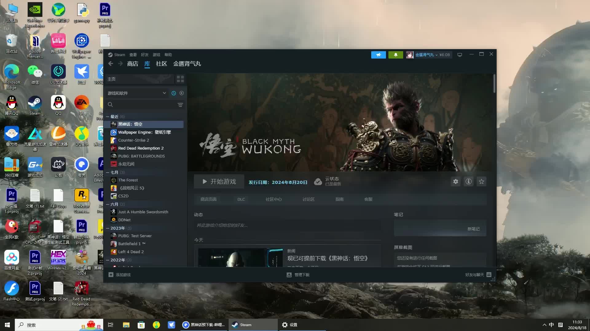Open File Explorer from the taskbar
590x331 pixels.
pos(126,325)
